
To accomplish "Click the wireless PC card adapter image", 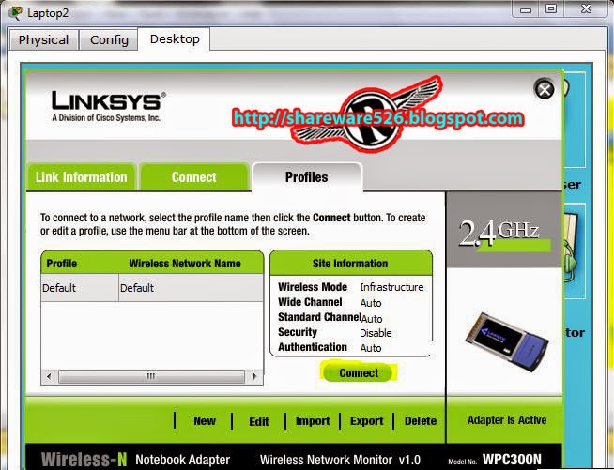I will tap(507, 341).
